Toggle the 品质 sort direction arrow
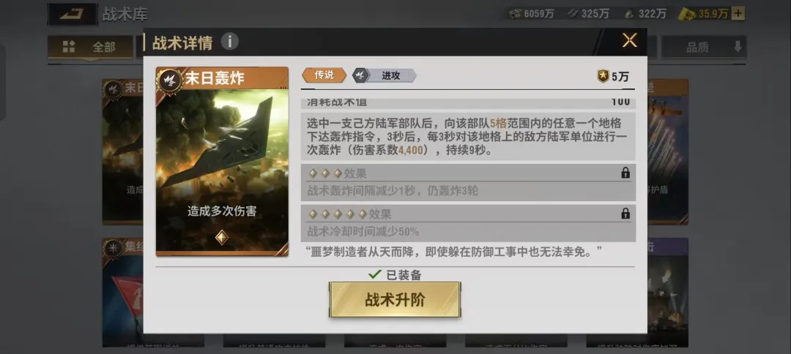This screenshot has width=791, height=354. (x=738, y=47)
